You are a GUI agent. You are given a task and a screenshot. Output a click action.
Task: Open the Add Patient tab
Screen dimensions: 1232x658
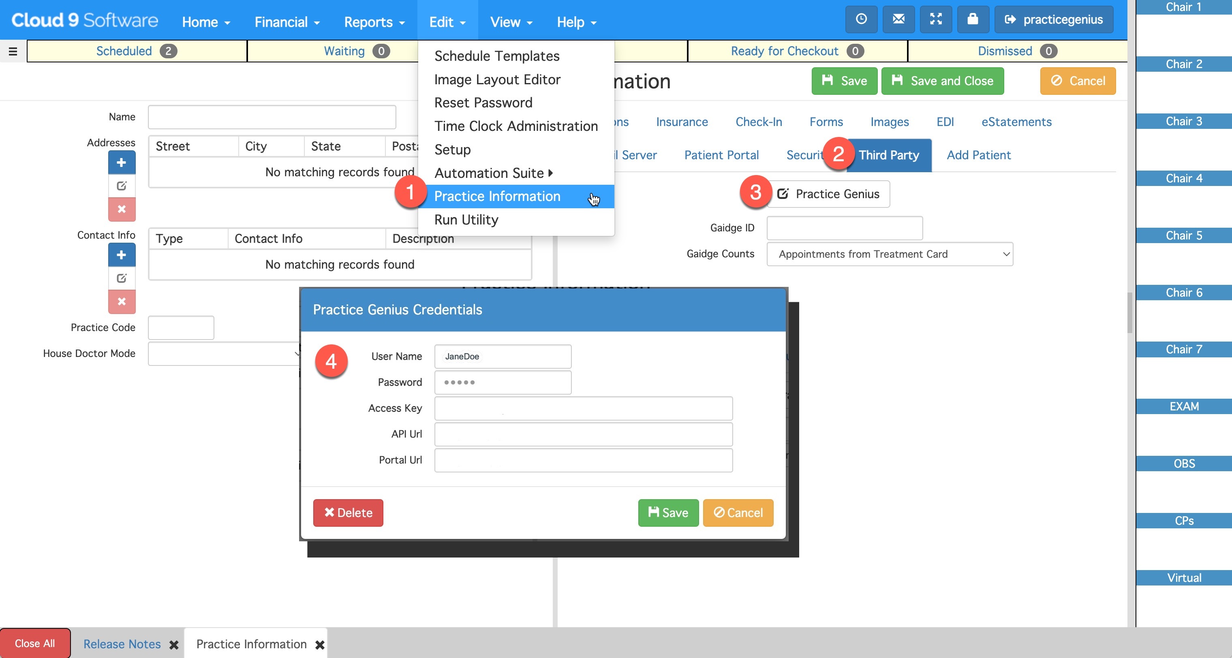979,156
